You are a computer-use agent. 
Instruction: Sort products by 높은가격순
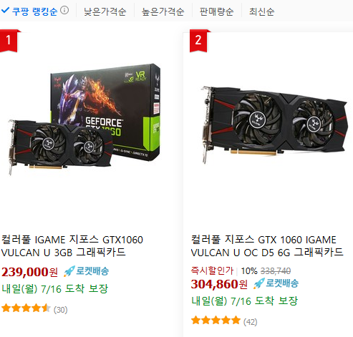(163, 11)
